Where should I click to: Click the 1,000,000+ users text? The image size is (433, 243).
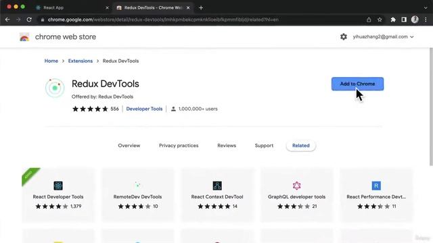(x=198, y=109)
